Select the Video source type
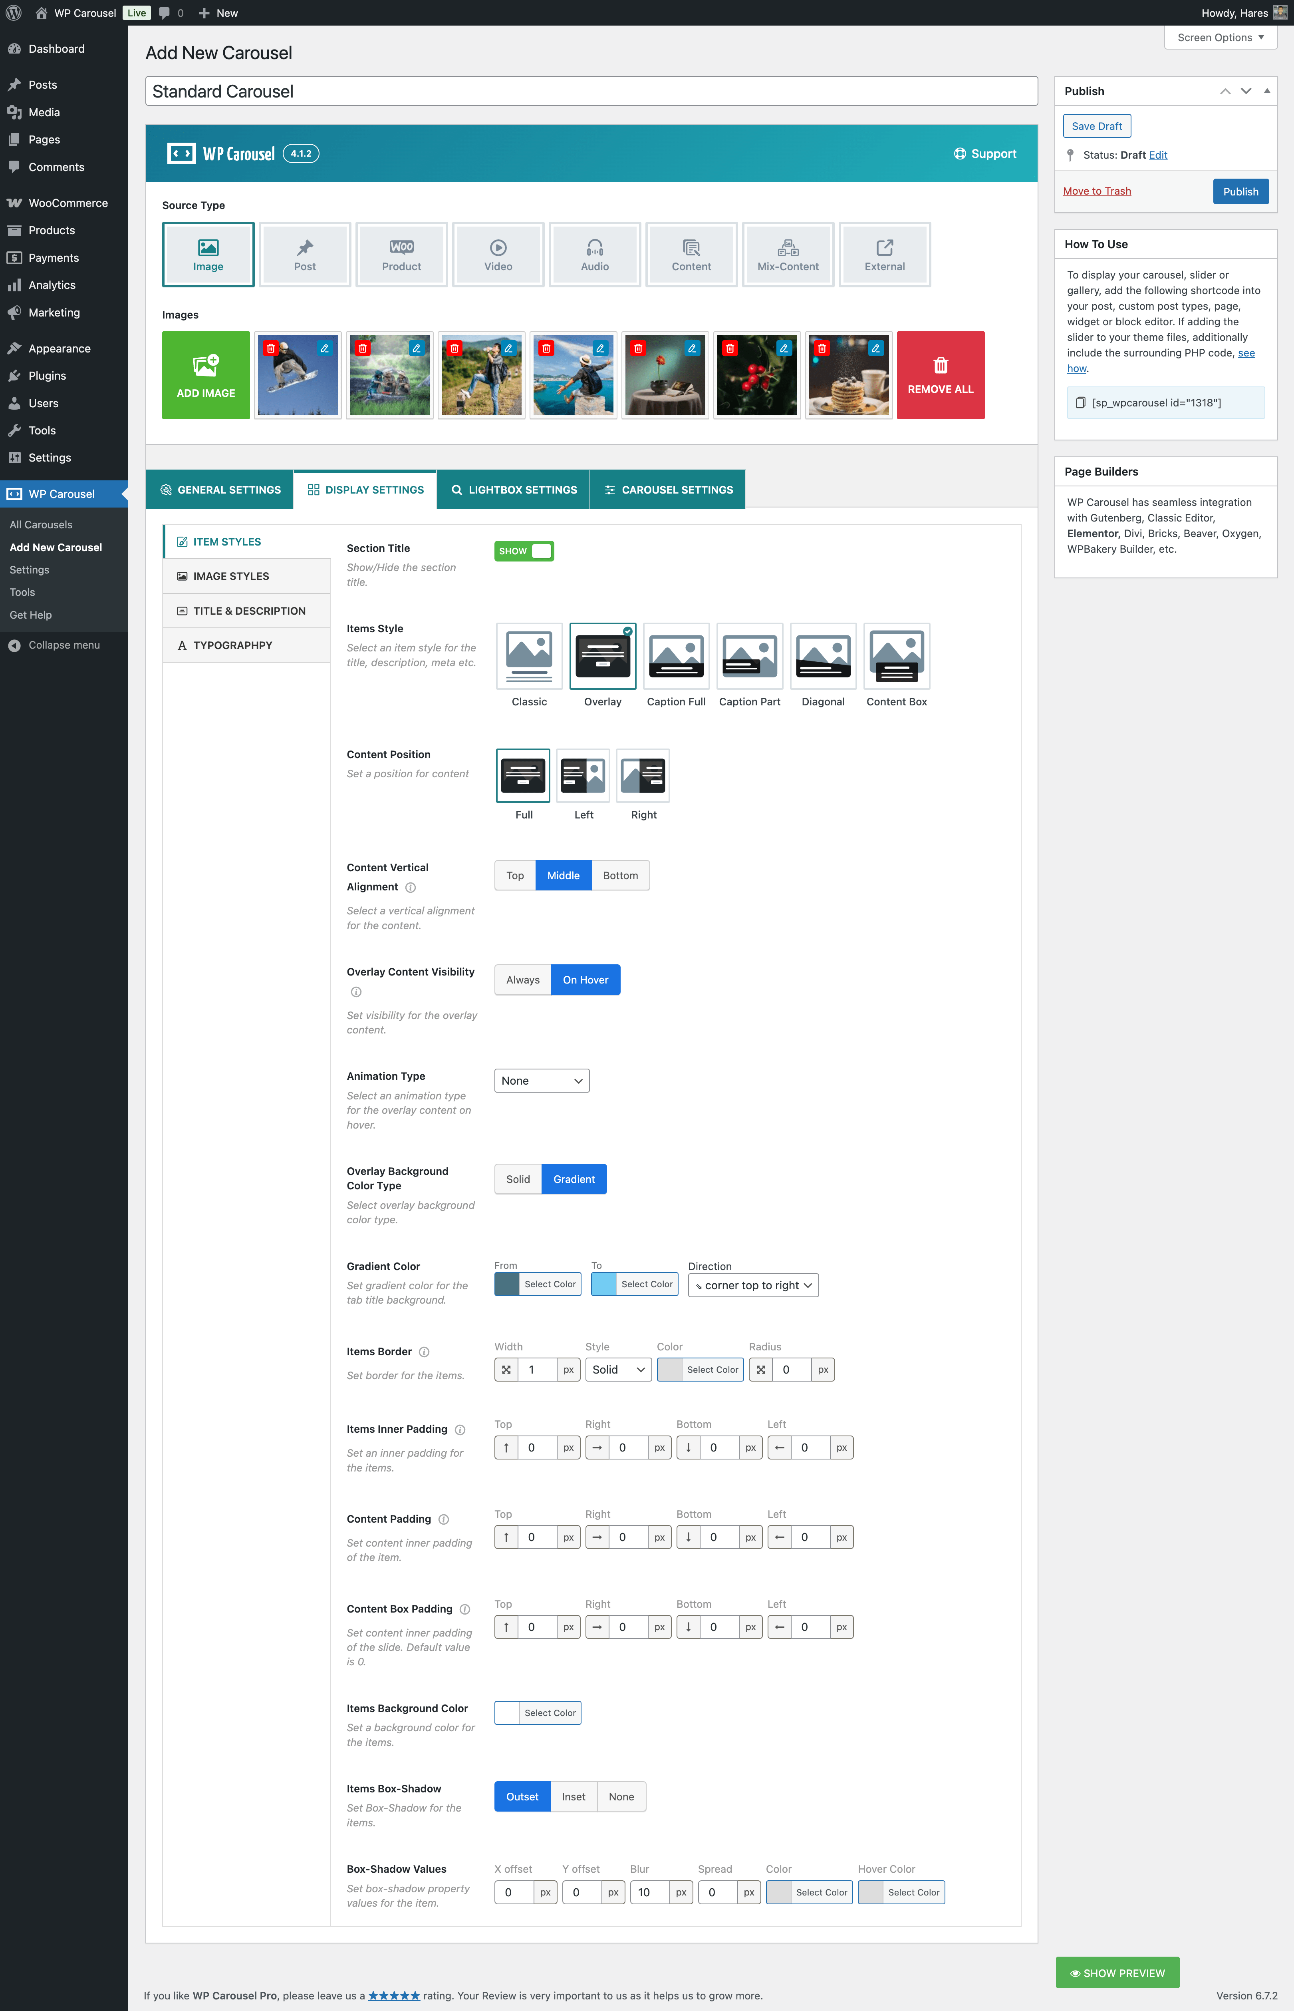Image resolution: width=1294 pixels, height=2011 pixels. point(498,255)
